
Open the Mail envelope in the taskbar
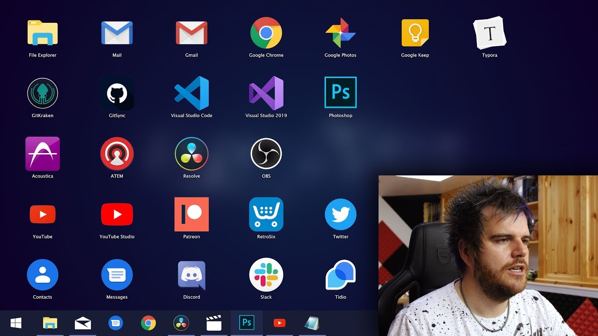point(83,323)
